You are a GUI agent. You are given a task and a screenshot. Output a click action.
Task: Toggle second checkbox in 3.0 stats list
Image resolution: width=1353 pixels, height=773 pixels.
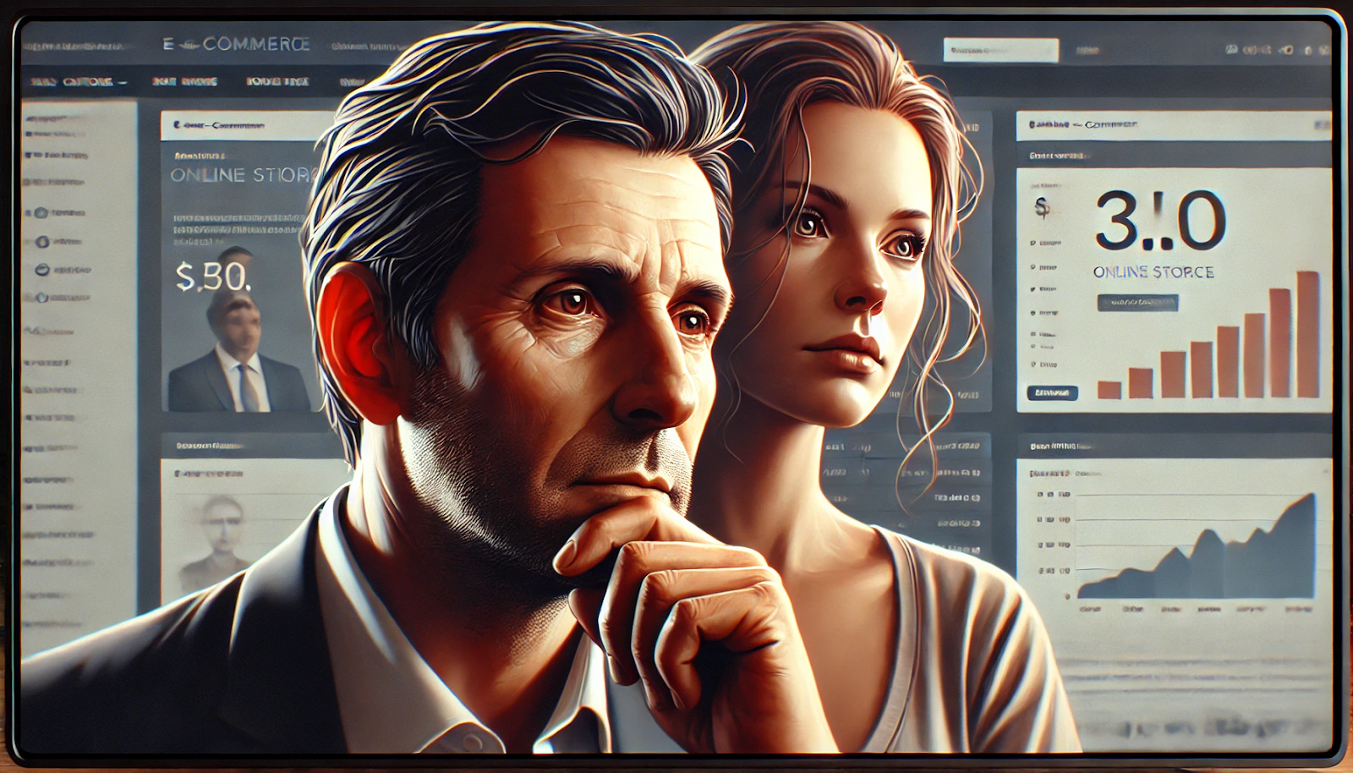pyautogui.click(x=1033, y=266)
